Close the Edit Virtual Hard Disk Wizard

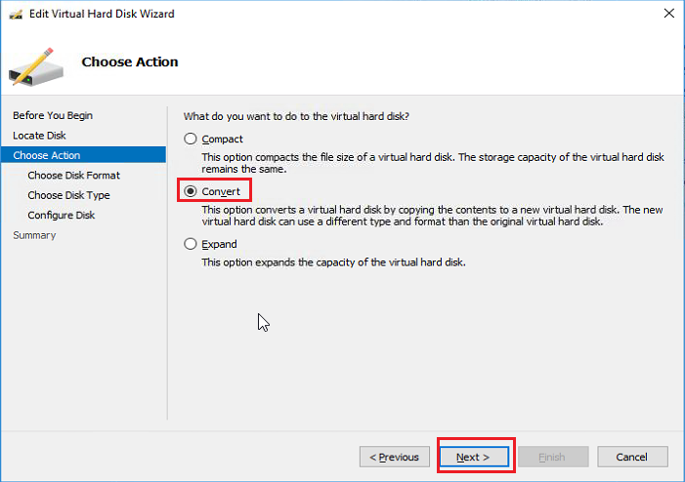(667, 14)
